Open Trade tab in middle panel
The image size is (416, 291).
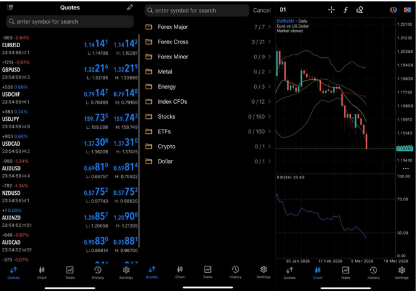(208, 272)
